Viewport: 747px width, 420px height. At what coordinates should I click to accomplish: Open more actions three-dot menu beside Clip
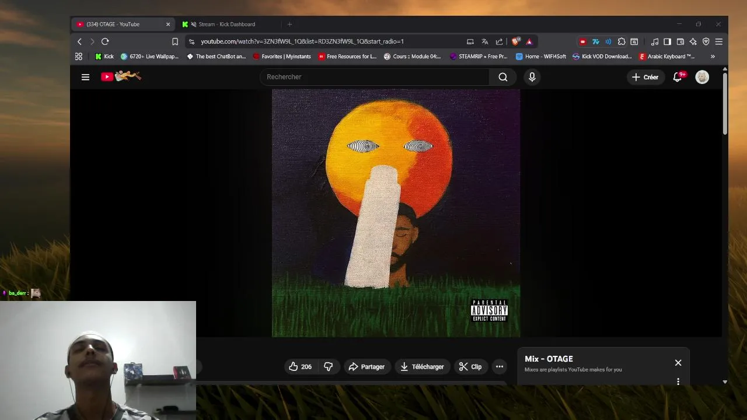point(500,366)
